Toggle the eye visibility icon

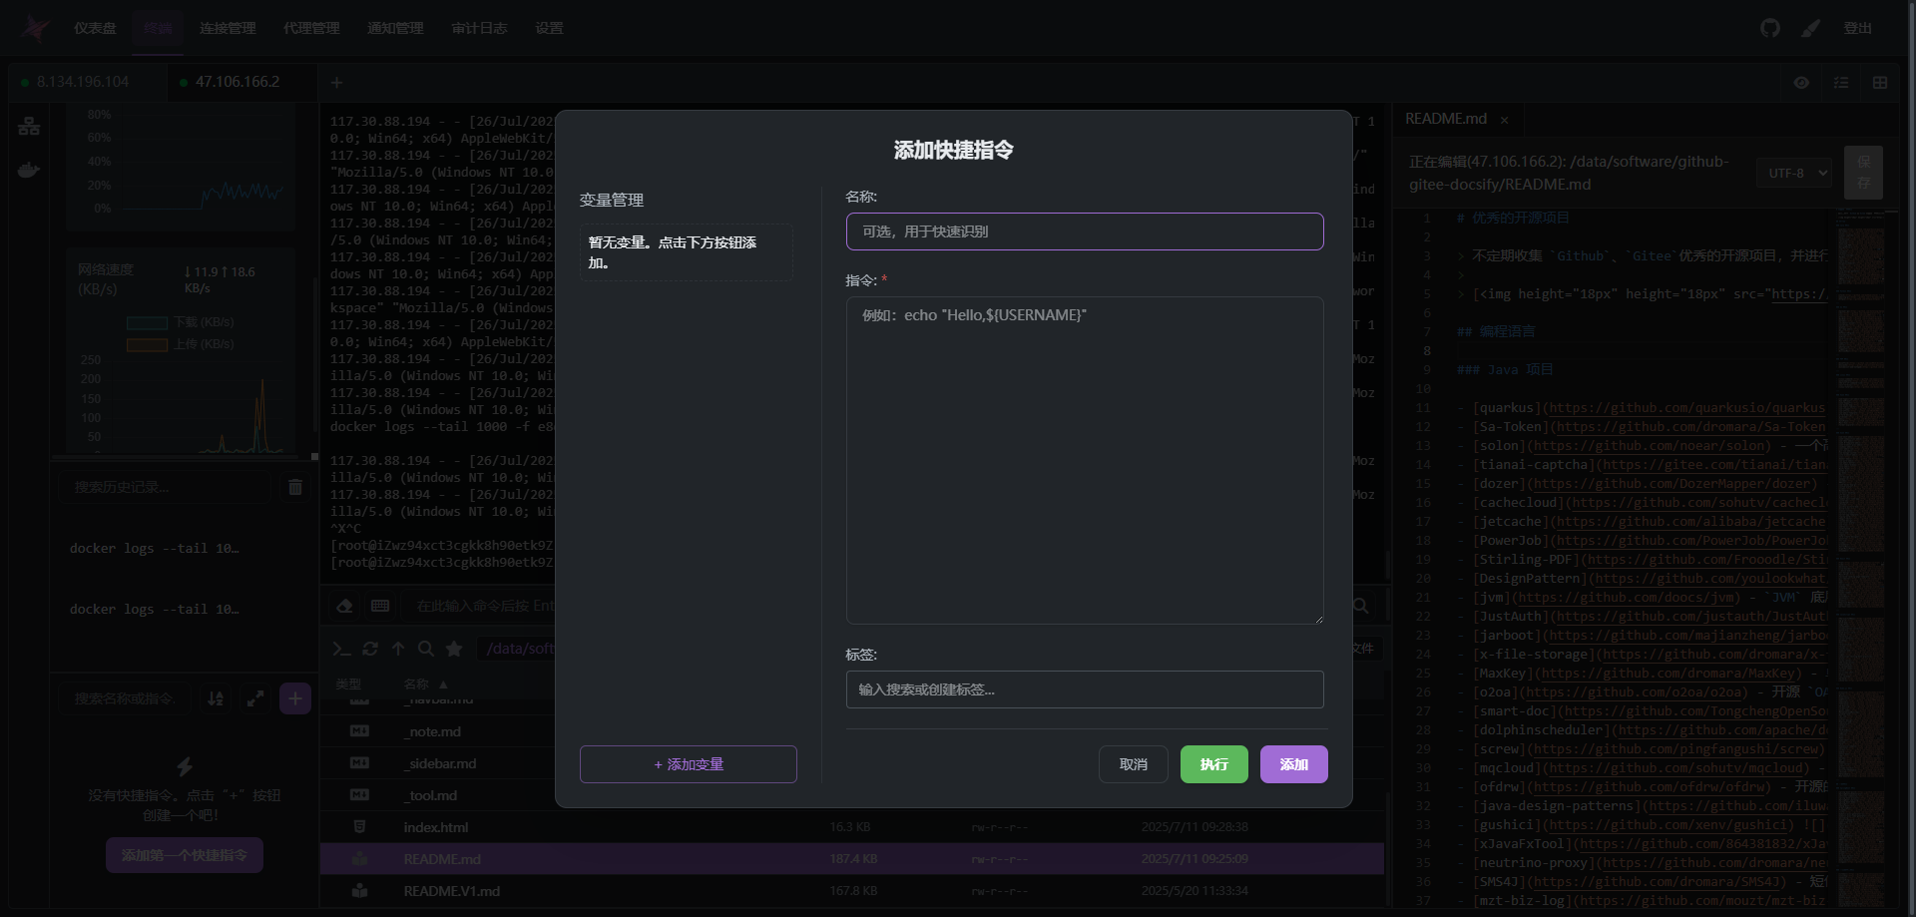pyautogui.click(x=1801, y=83)
